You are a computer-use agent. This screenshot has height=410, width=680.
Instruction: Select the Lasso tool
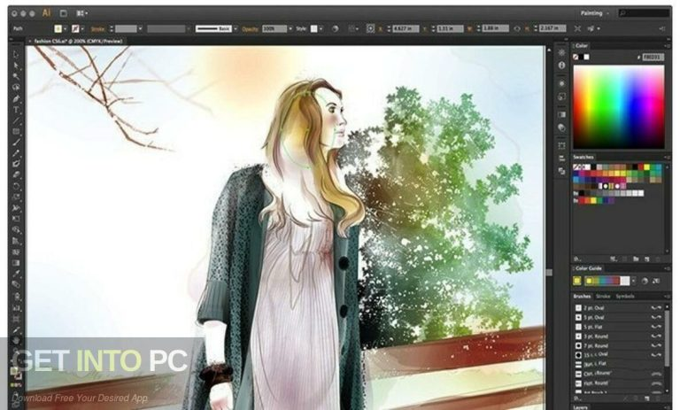point(17,87)
